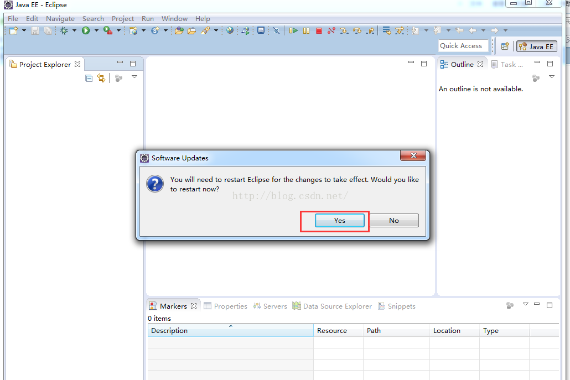570x380 pixels.
Task: Open the File menu
Action: tap(13, 18)
